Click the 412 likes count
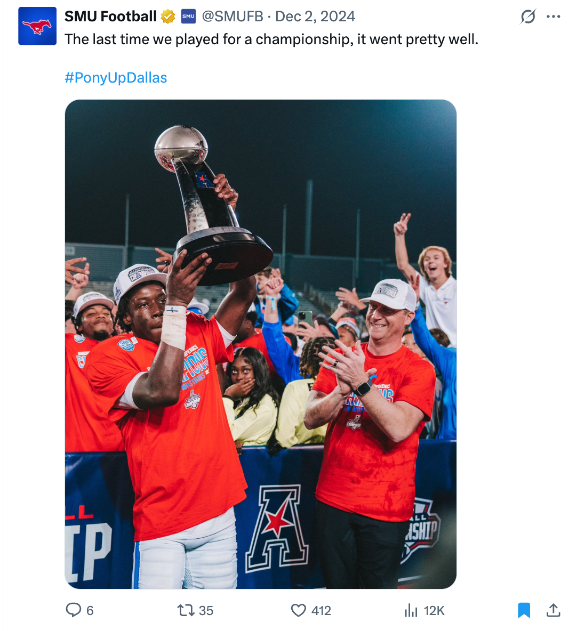 [x=321, y=610]
